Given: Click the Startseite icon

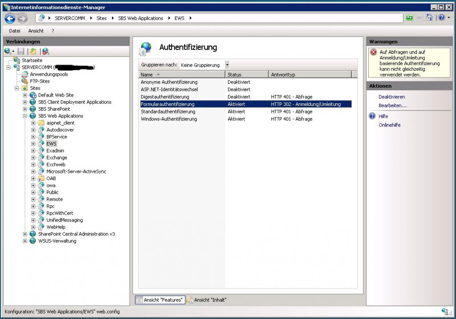Looking at the screenshot, I should (17, 60).
